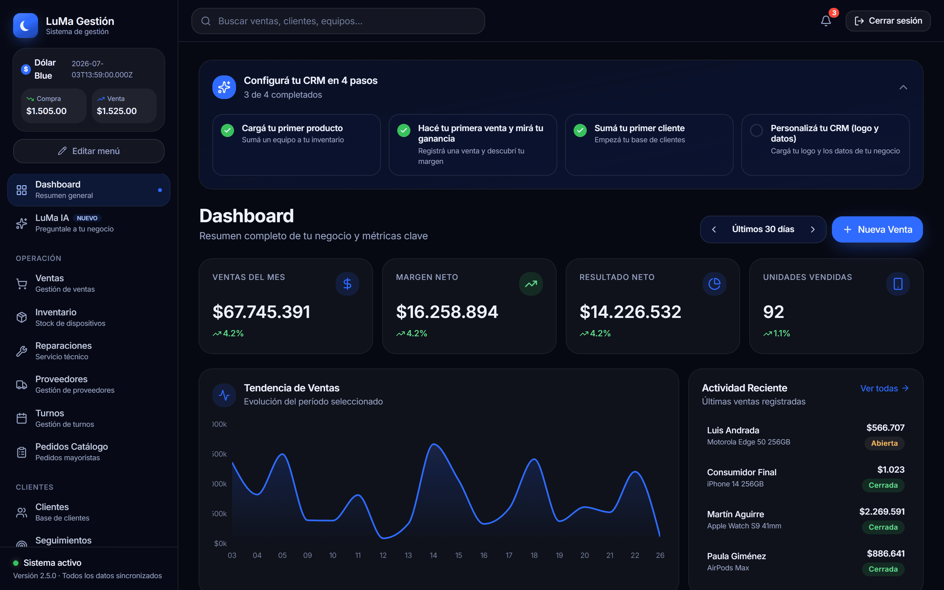
Task: Click the Resultado Neto pie chart icon
Action: pos(714,284)
